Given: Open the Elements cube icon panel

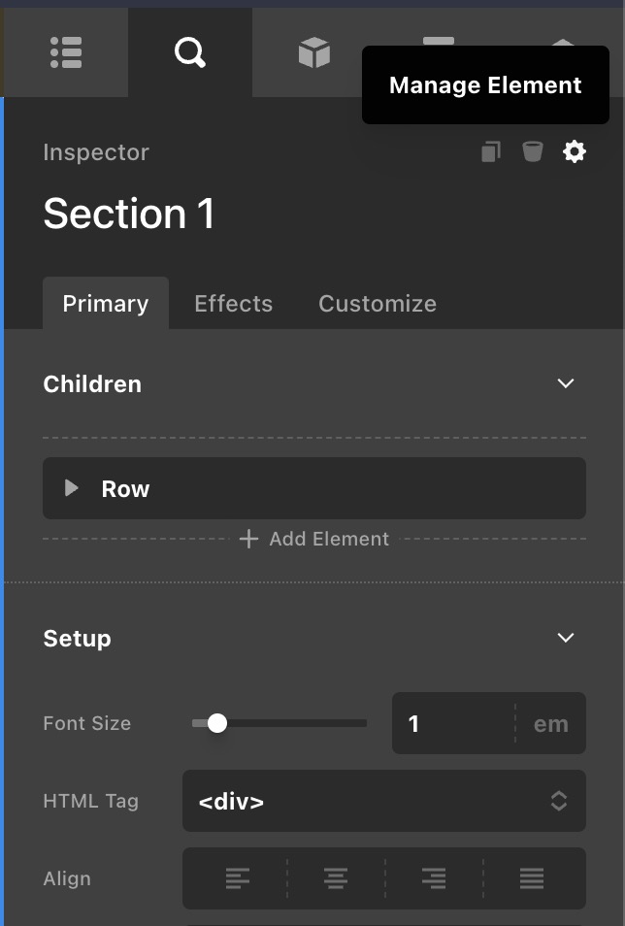Looking at the screenshot, I should (314, 53).
